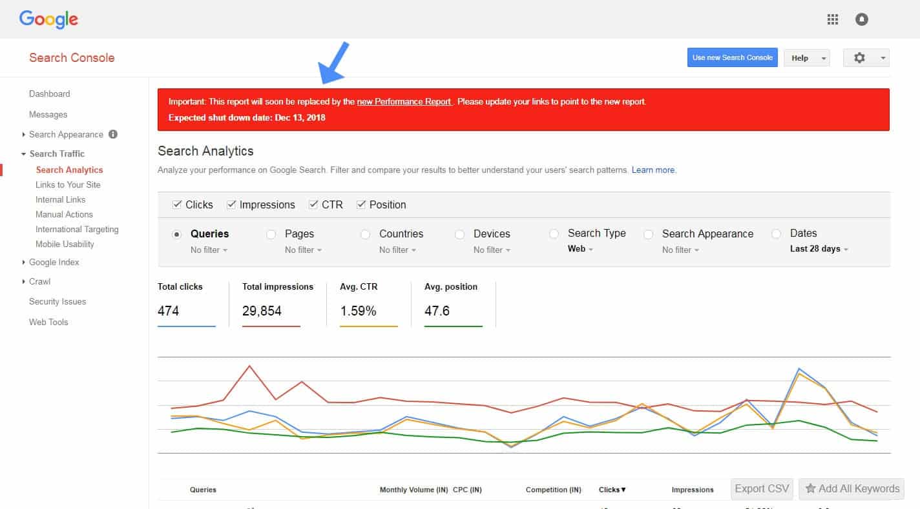Open the Google account avatar icon
The image size is (920, 509).
pyautogui.click(x=862, y=19)
